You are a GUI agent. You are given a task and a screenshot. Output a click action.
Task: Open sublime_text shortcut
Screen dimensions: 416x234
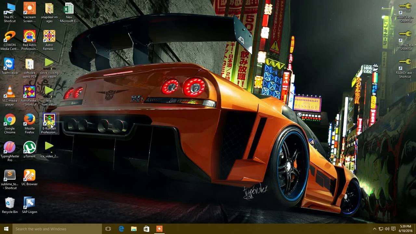[10, 179]
